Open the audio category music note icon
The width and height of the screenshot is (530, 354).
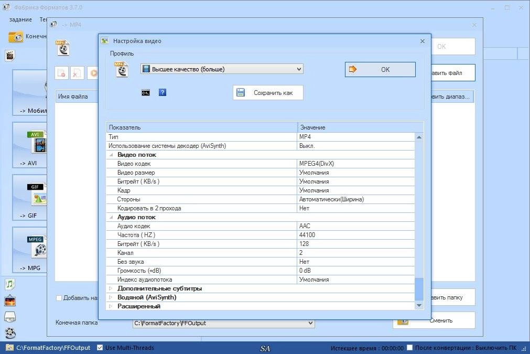coord(10,284)
